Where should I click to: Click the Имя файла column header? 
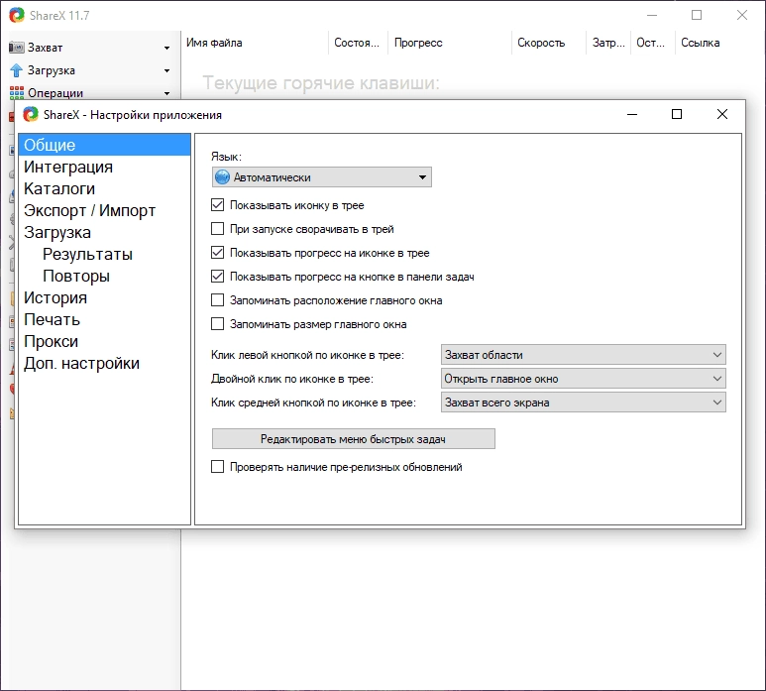[x=255, y=43]
